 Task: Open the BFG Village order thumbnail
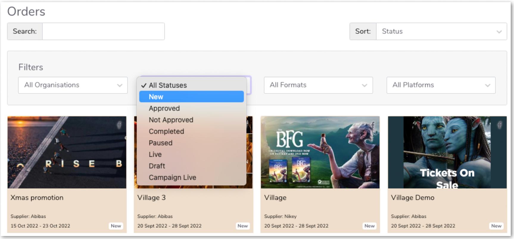[x=320, y=152]
